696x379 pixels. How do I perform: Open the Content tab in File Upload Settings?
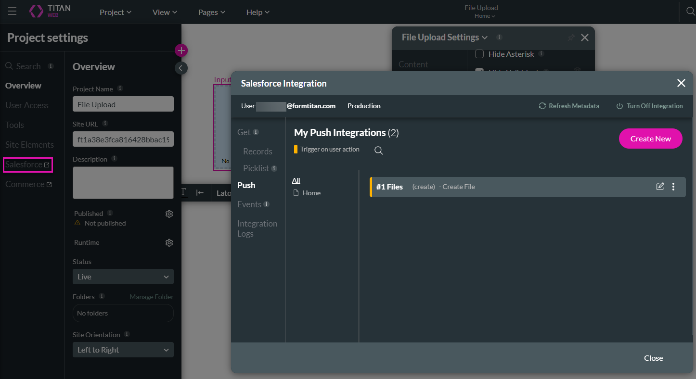[x=413, y=64]
